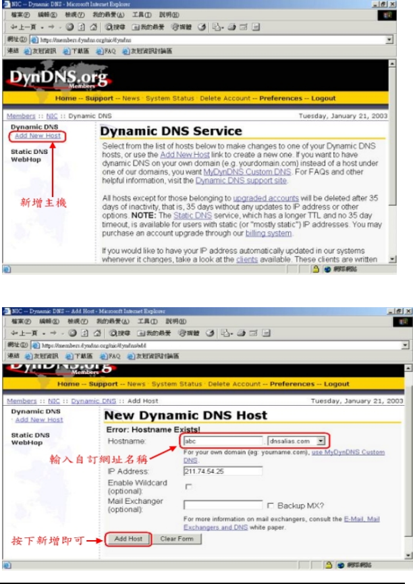Open 檢視 menu in lower Add Host window
This screenshot has width=413, height=584.
[x=78, y=321]
